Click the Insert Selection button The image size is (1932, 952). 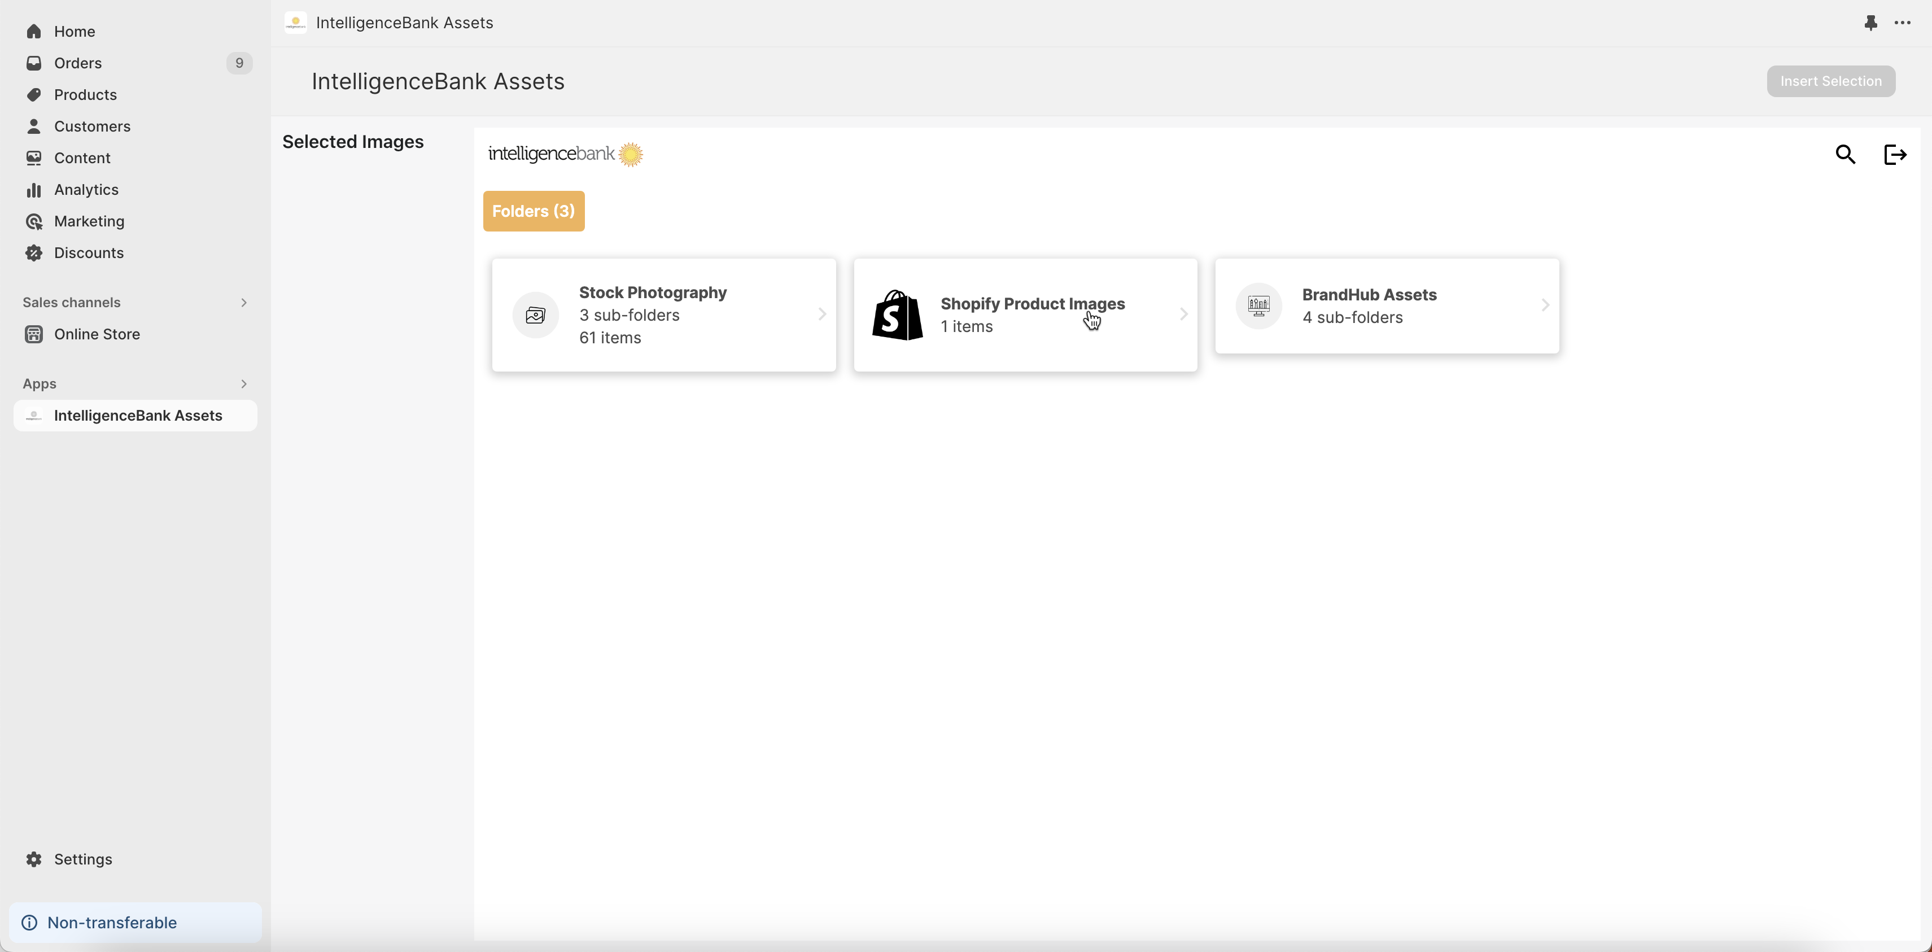1830,81
